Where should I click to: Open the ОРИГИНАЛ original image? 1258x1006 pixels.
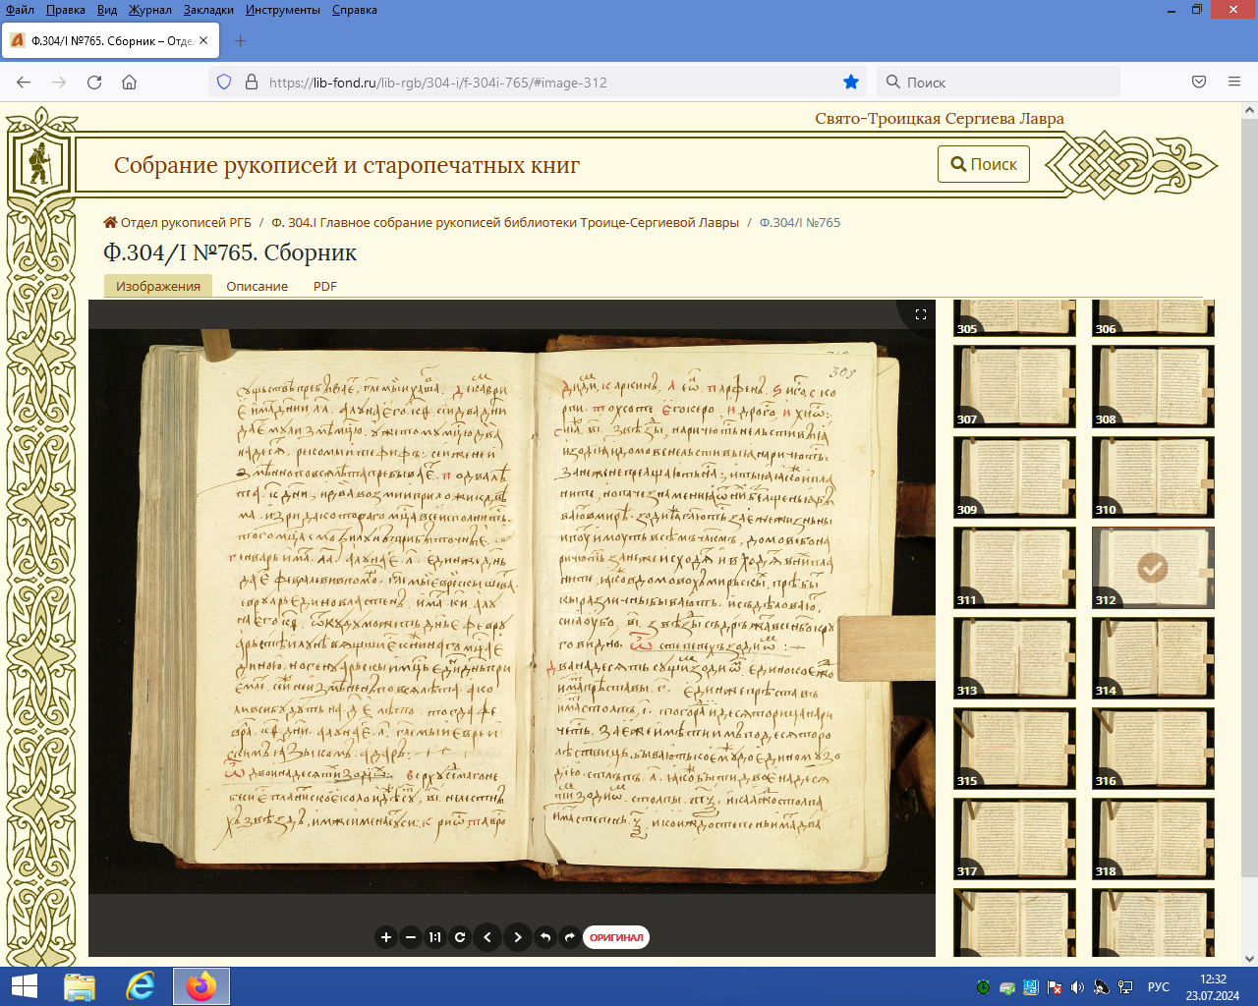[x=616, y=937]
